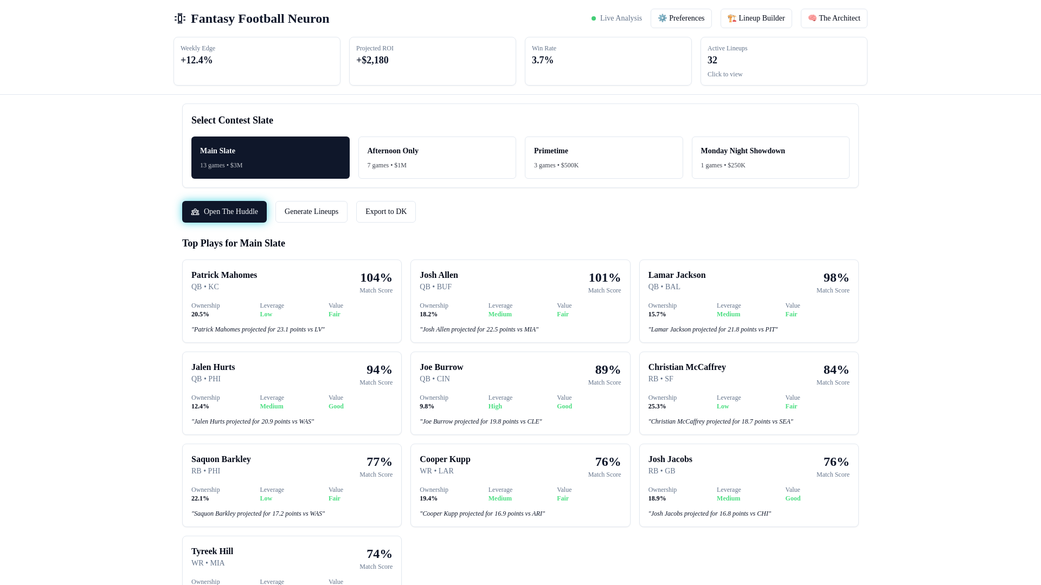Image resolution: width=1041 pixels, height=585 pixels.
Task: Click Export to DK button
Action: [386, 212]
